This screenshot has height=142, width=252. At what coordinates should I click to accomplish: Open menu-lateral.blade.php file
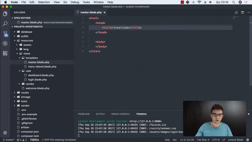42,67
